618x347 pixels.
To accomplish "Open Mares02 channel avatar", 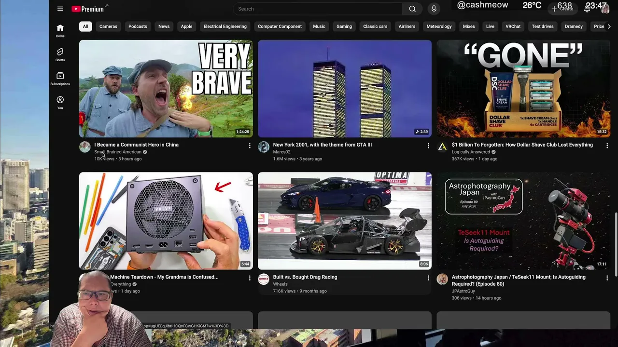I will [264, 147].
